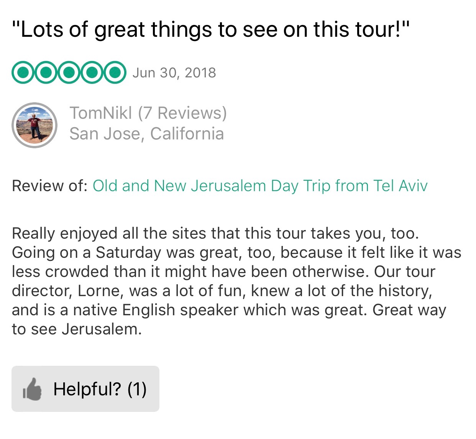The height and width of the screenshot is (439, 476).
Task: Click "to see Jerusalem." at the review's end
Action: click(x=77, y=329)
